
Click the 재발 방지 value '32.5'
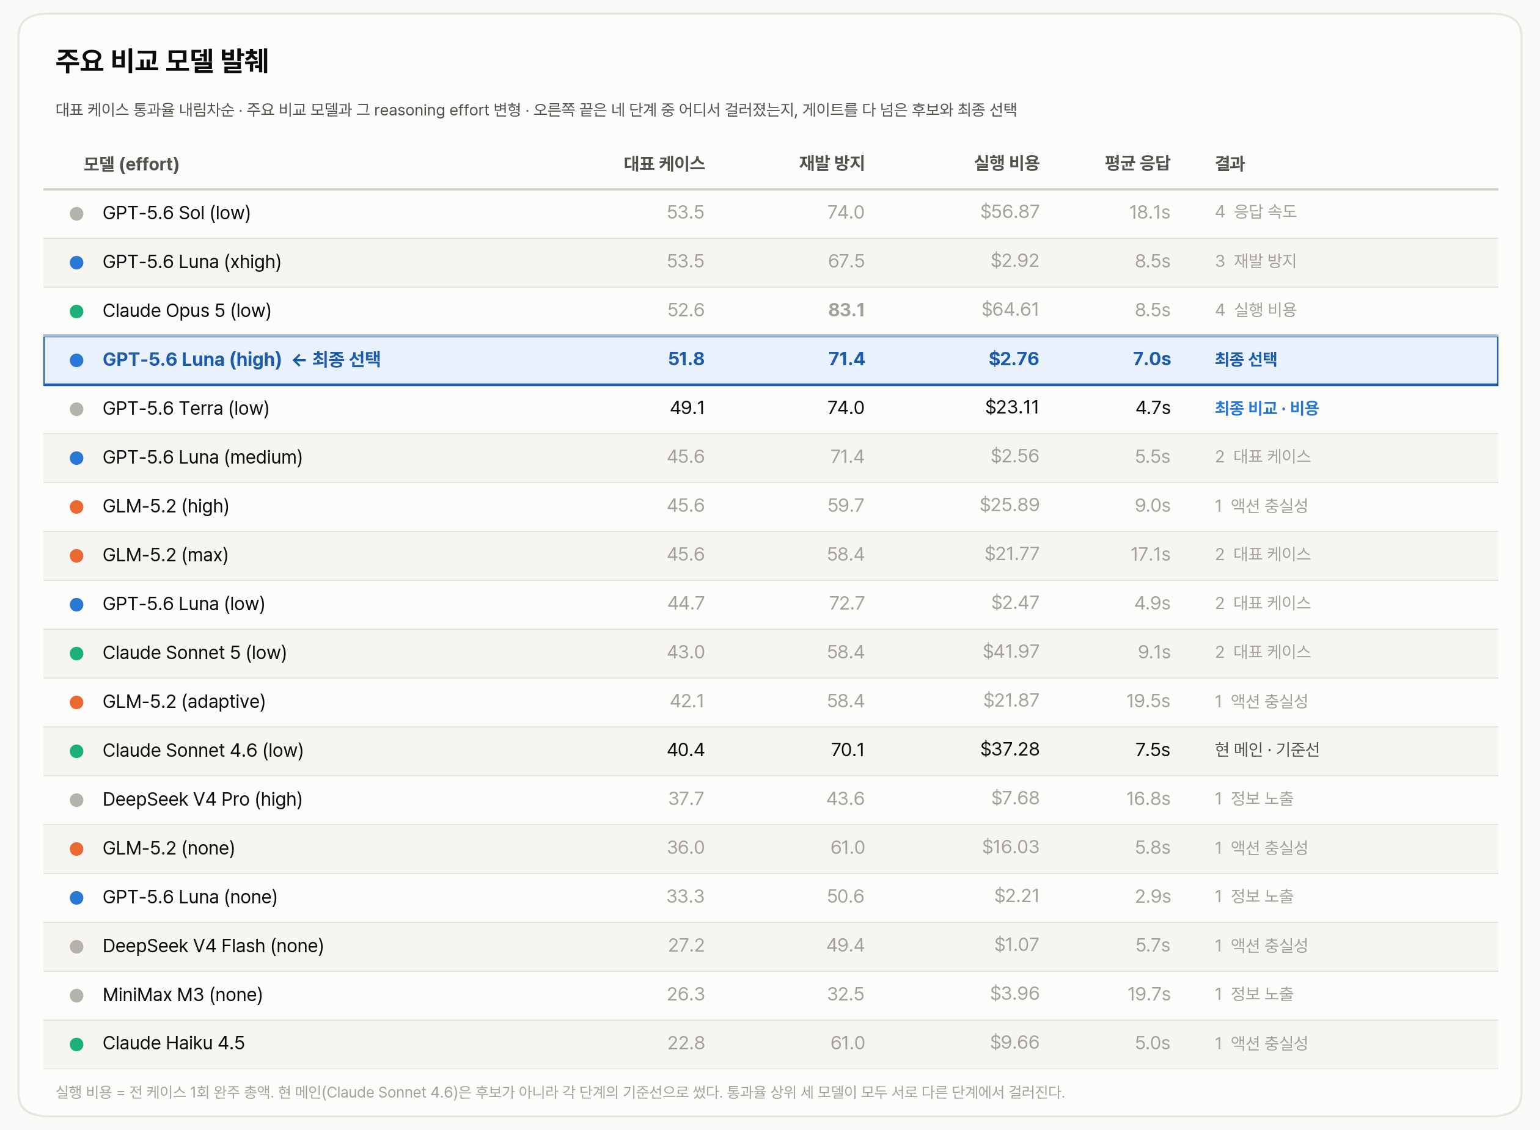pyautogui.click(x=846, y=994)
